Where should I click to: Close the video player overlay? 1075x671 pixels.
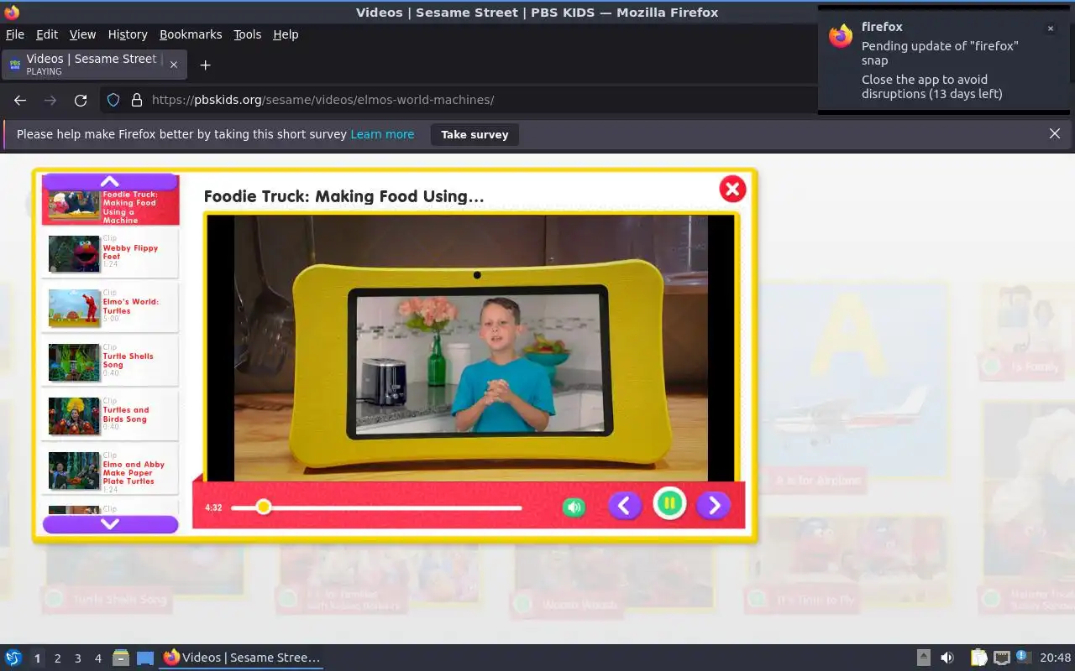click(x=732, y=189)
